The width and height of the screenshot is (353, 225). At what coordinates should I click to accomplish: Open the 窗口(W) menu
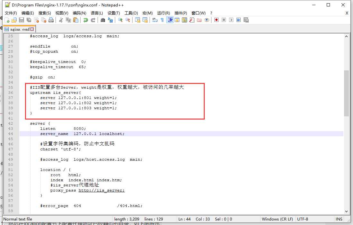coord(198,13)
